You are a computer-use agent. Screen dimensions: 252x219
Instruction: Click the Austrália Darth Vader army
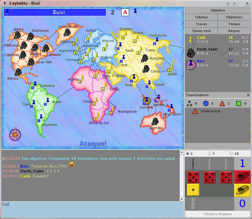155,121
